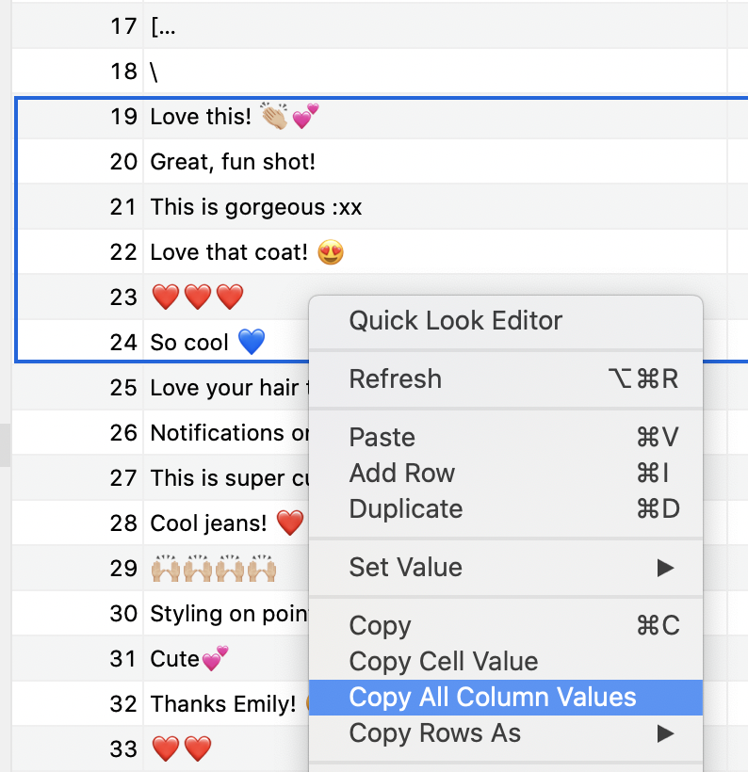Click the cell "This is gorgeous :xx"
Viewport: 748px width, 772px height.
pos(236,207)
